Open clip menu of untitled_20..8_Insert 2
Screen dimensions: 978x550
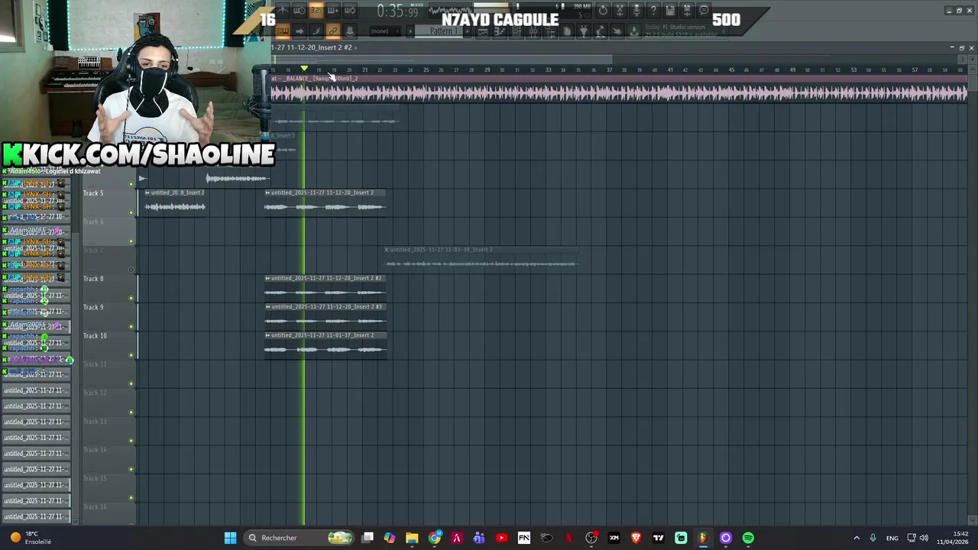(147, 192)
